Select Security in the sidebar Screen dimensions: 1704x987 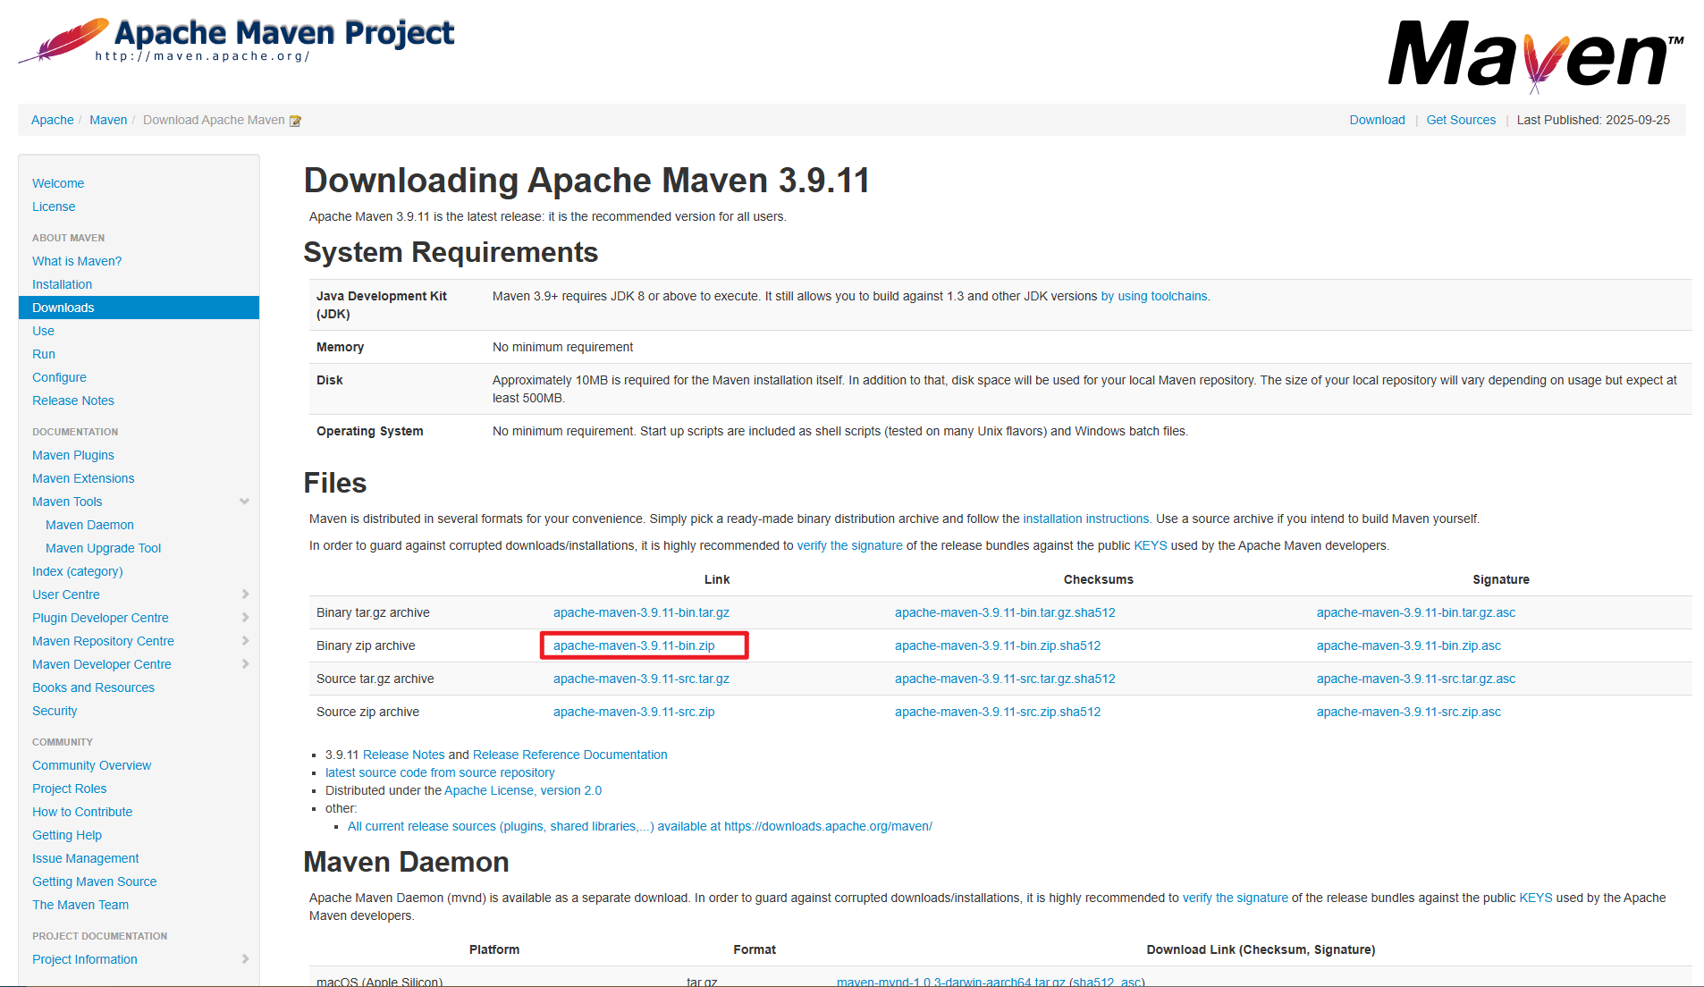[x=55, y=711]
